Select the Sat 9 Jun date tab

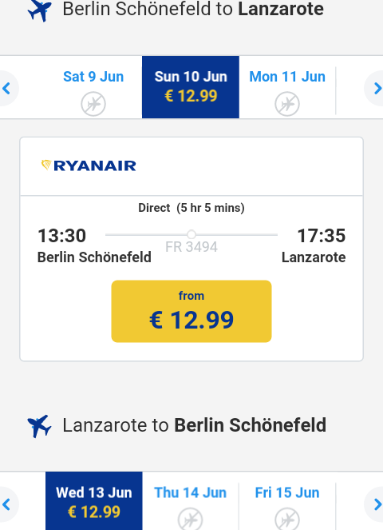[93, 87]
